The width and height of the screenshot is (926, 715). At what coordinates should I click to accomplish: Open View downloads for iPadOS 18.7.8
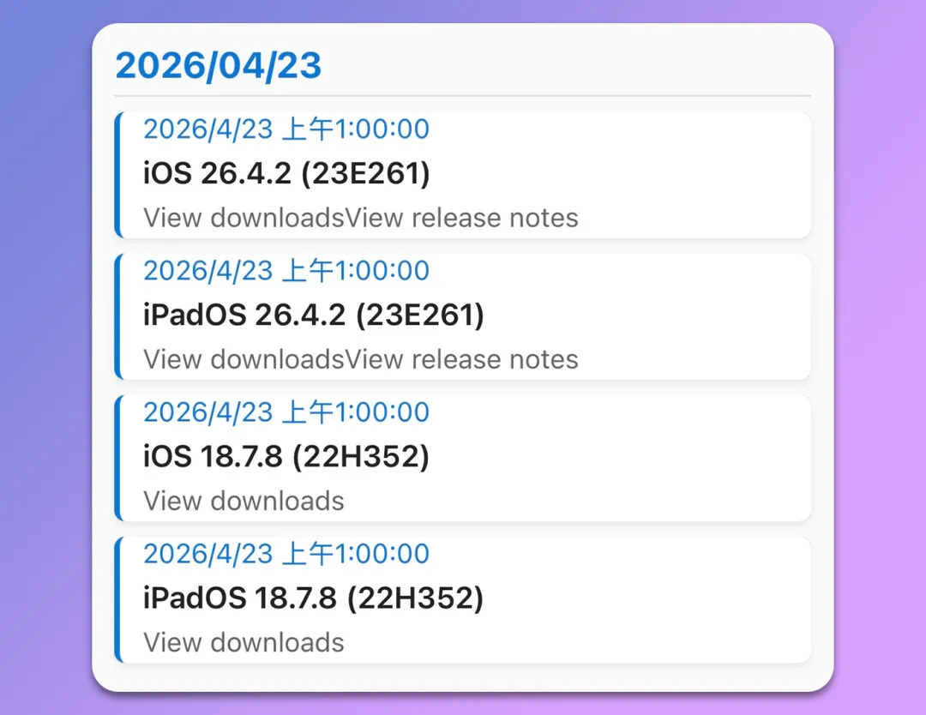244,642
